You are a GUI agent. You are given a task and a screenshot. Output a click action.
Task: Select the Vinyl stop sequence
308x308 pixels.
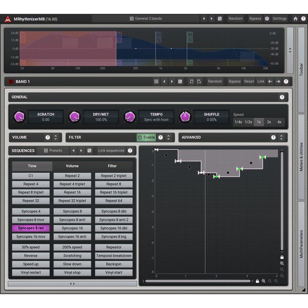72,273
